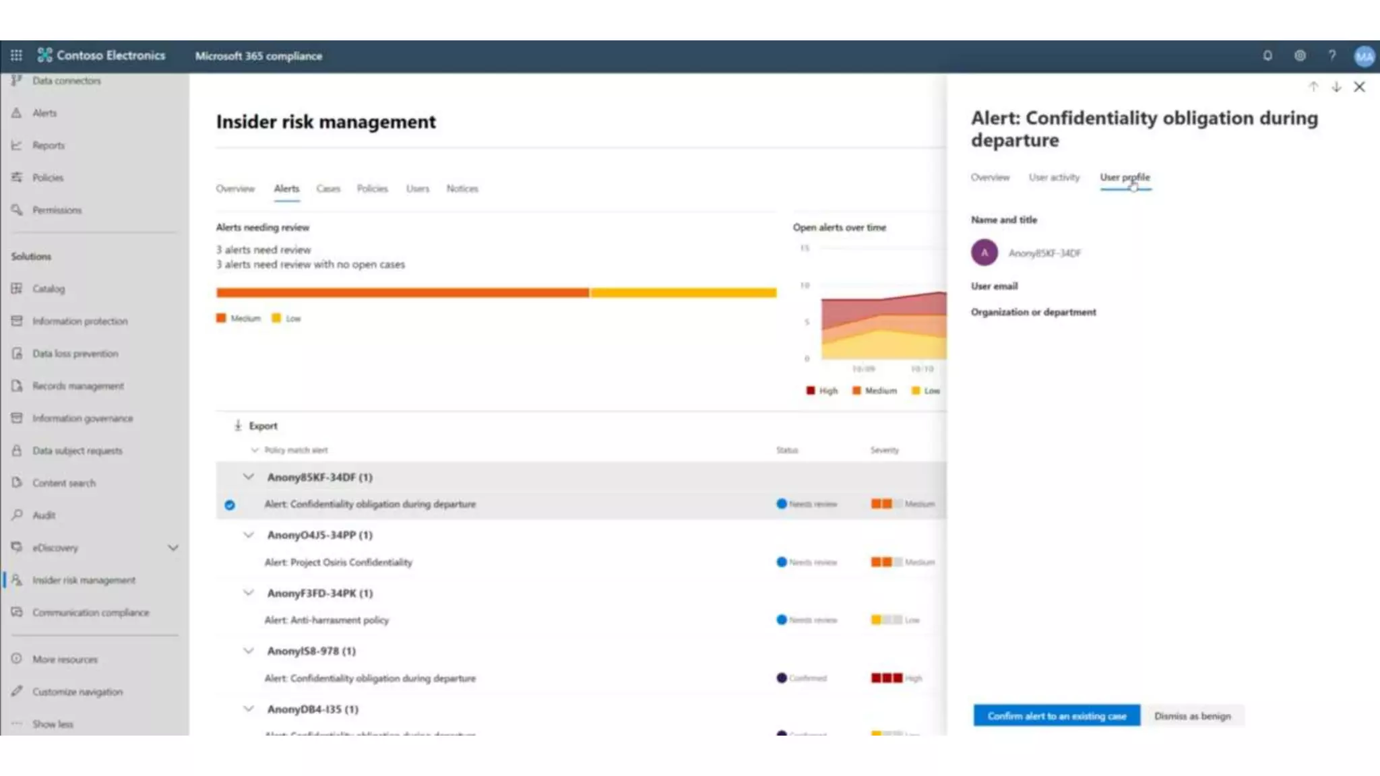The image size is (1380, 776).
Task: Open the app launcher waffle icon
Action: pos(16,56)
